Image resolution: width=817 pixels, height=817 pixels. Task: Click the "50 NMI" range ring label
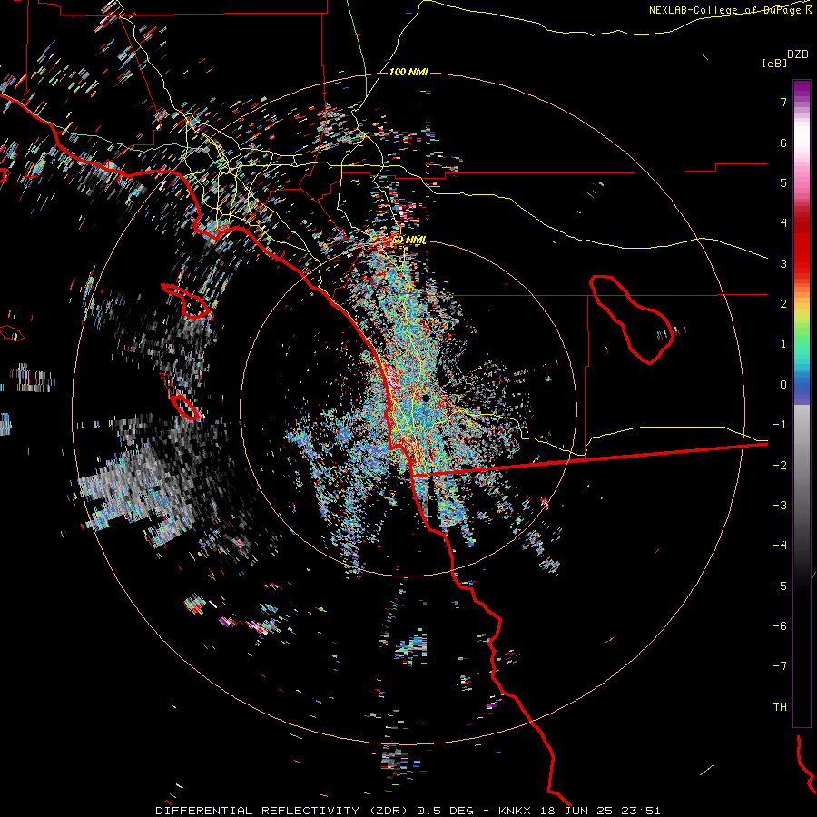click(x=409, y=241)
